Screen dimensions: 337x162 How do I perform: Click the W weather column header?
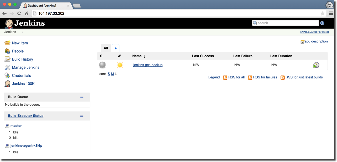coord(119,56)
